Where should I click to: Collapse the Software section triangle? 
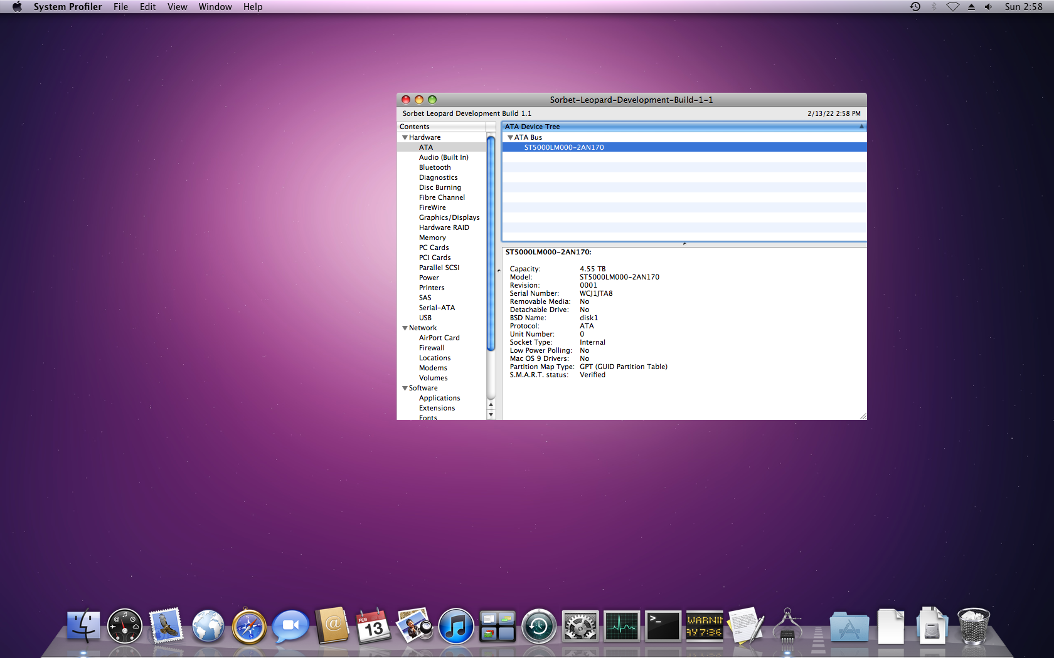click(x=405, y=388)
